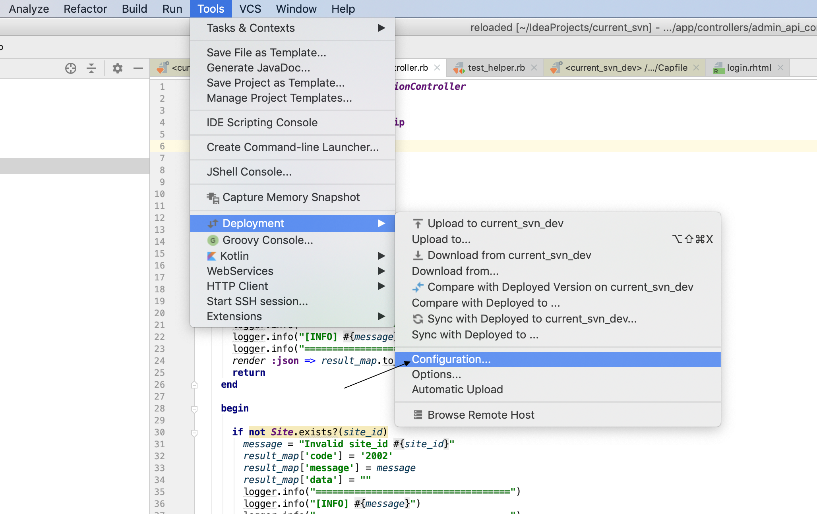The height and width of the screenshot is (514, 817).
Task: Open IDE Scripting Console
Action: click(292, 123)
